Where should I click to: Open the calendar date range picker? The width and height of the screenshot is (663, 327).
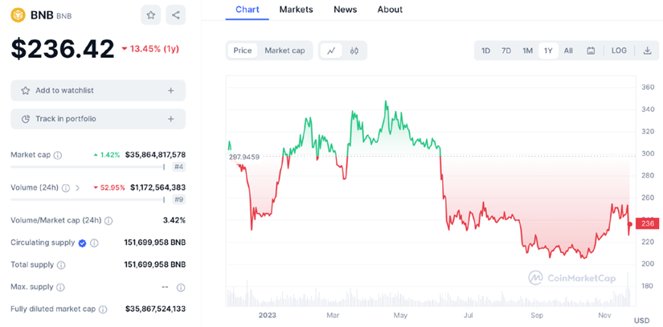pos(591,51)
